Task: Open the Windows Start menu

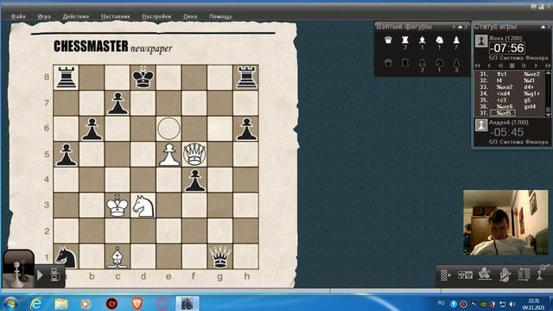Action: tap(10, 303)
